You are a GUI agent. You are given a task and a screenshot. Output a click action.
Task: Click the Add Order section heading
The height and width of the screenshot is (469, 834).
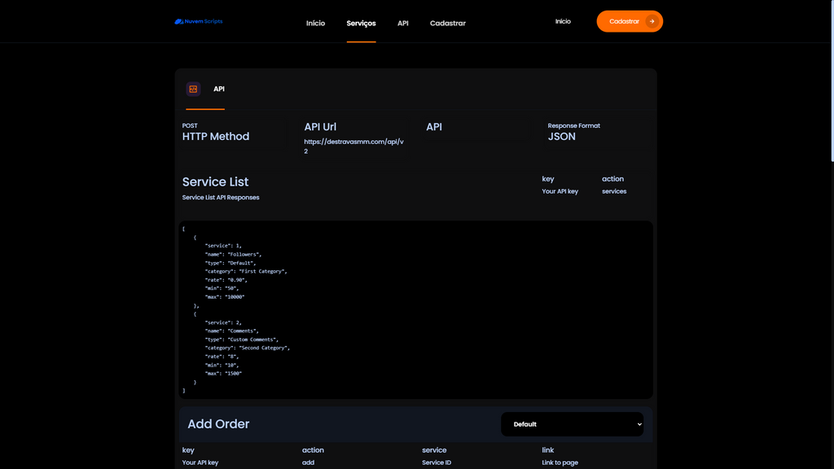click(218, 424)
